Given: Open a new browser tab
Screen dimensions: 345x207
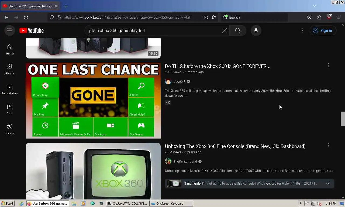Looking at the screenshot, I should [x=66, y=6].
